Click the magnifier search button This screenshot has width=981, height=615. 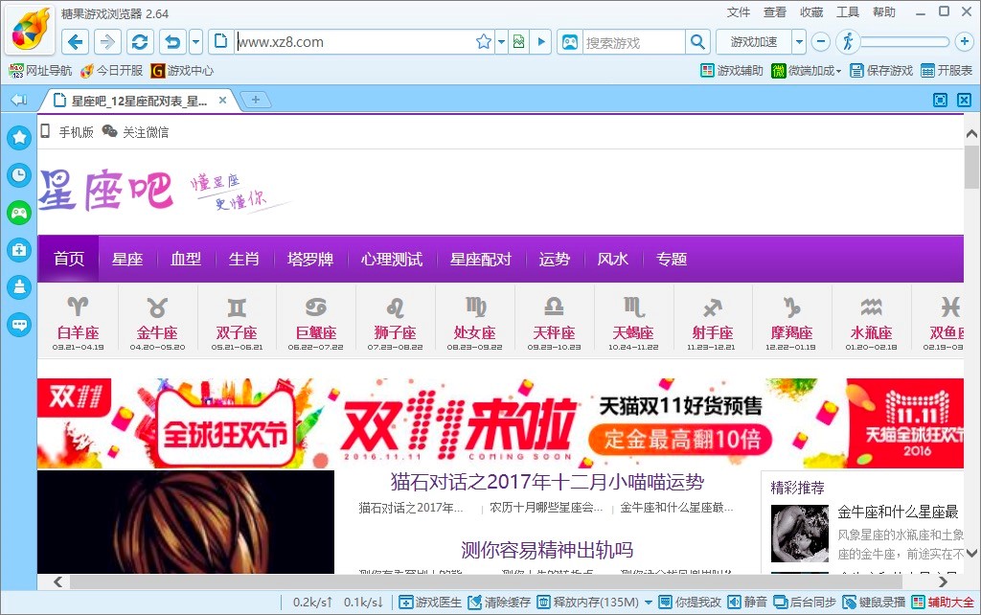697,42
